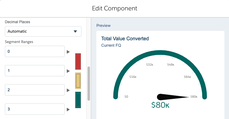Focus the segment range field containing 1
Image resolution: width=229 pixels, height=119 pixels.
coord(35,70)
